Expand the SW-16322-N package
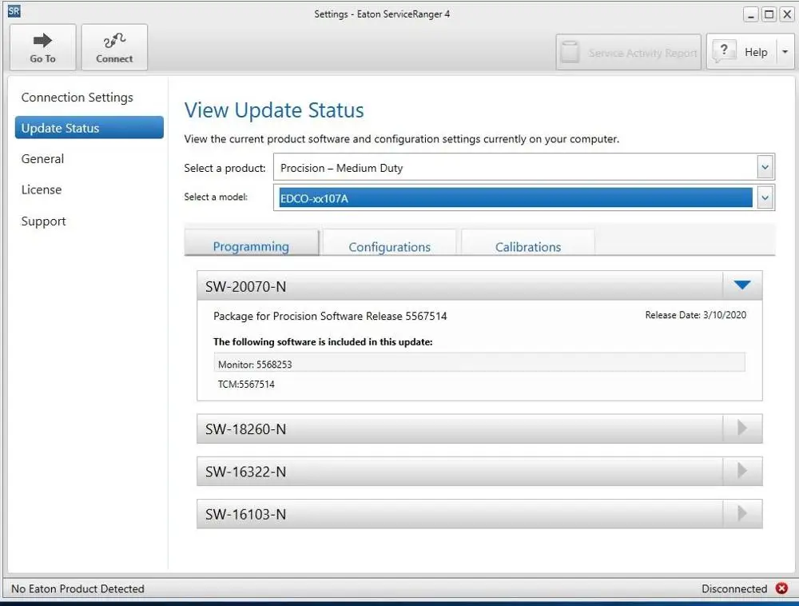The image size is (799, 606). (742, 470)
